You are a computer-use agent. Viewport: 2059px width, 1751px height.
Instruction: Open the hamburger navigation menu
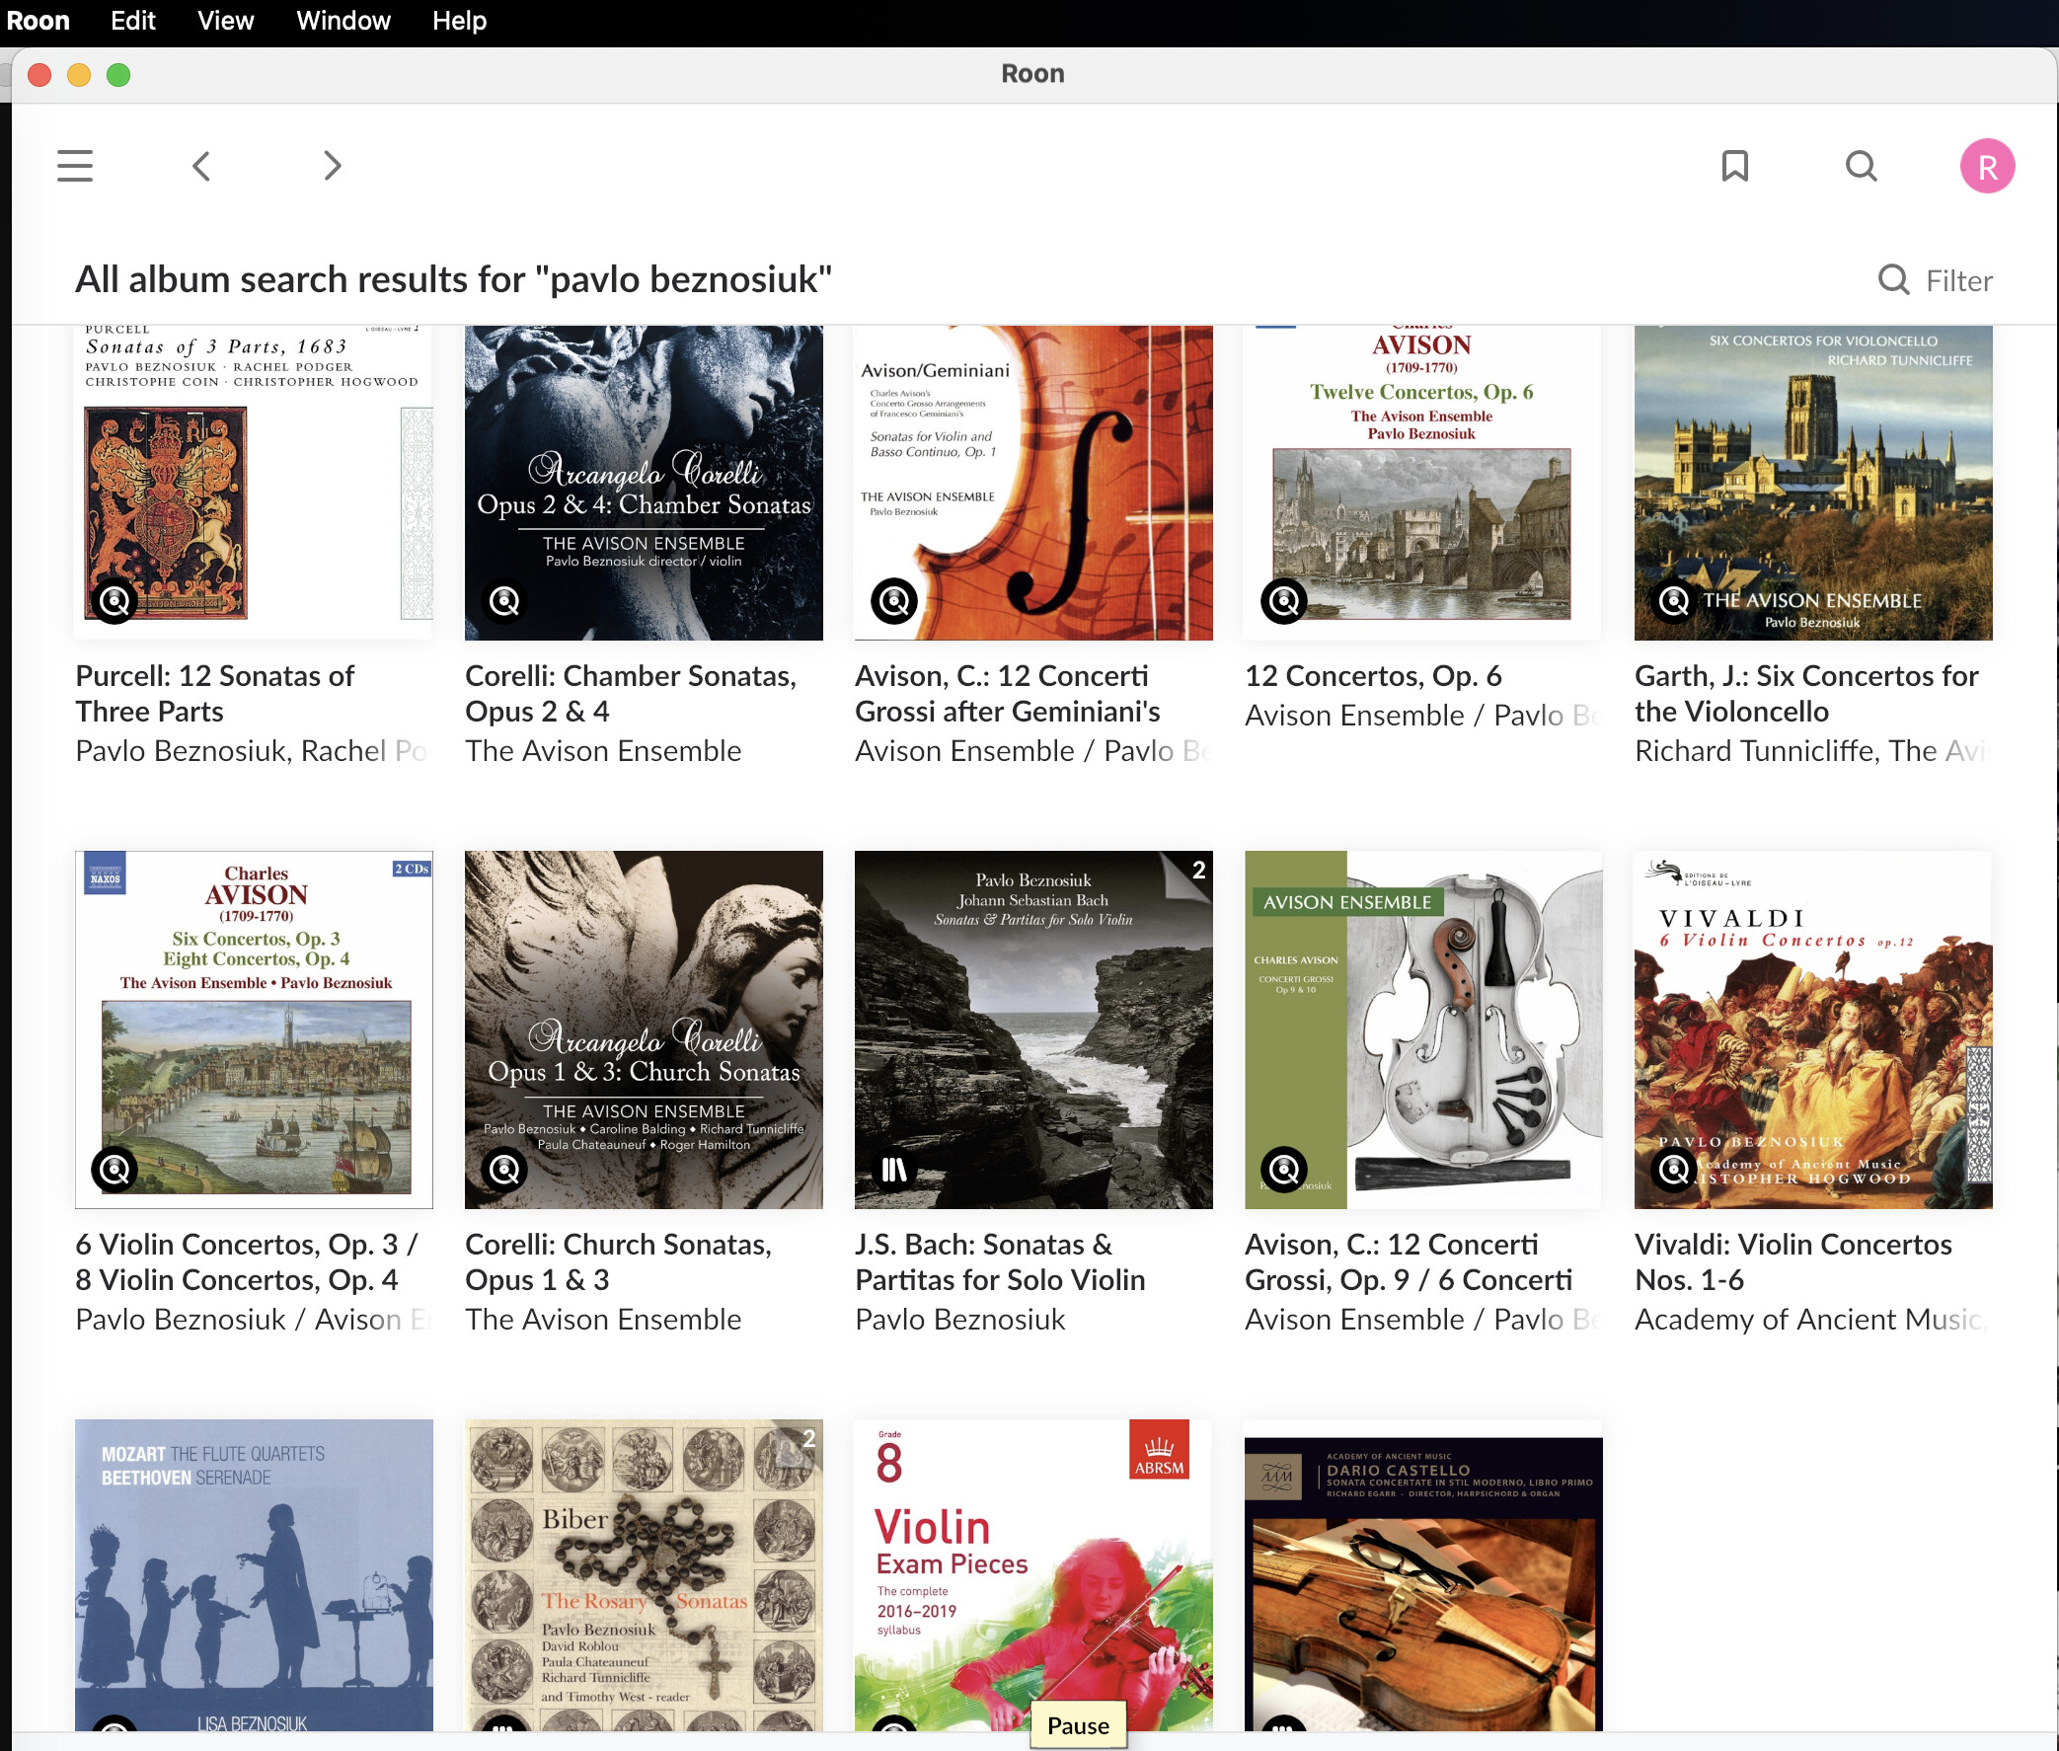[x=74, y=166]
